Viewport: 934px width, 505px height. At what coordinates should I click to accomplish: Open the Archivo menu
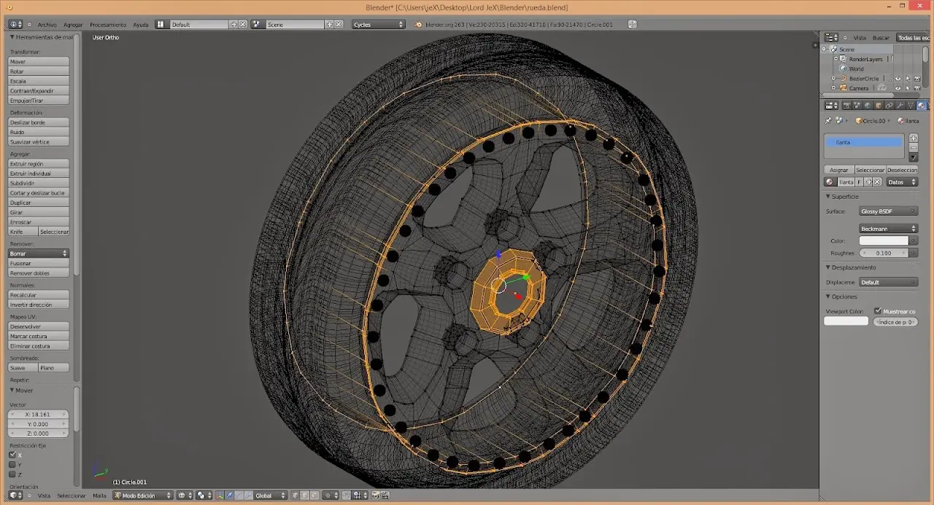point(47,25)
